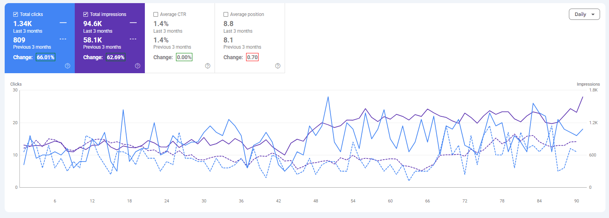Click solid line legend icon in Total clicks
This screenshot has height=218, width=609.
click(x=63, y=23)
